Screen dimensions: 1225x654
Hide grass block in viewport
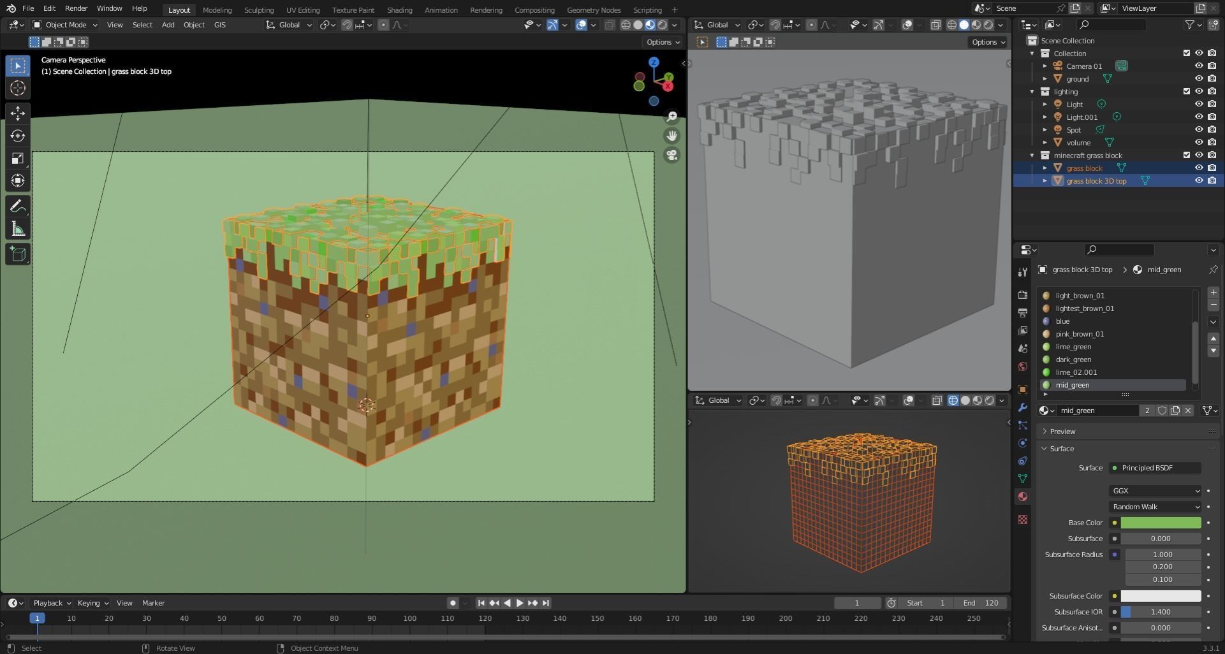click(1199, 168)
